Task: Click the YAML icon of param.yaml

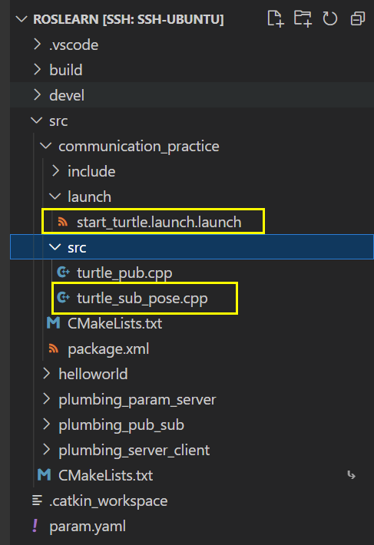Action: [x=35, y=526]
